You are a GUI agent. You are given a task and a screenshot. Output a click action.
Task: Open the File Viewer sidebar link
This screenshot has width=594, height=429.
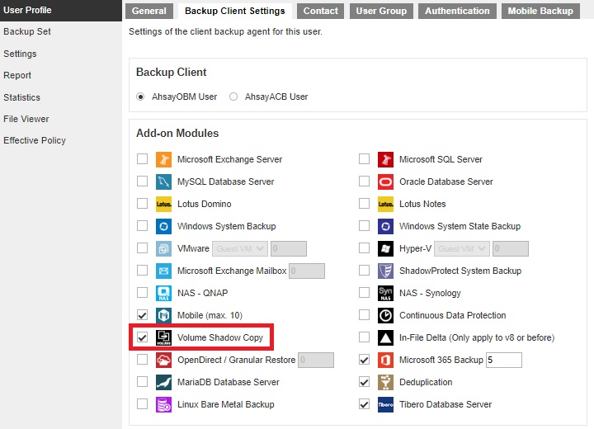26,119
